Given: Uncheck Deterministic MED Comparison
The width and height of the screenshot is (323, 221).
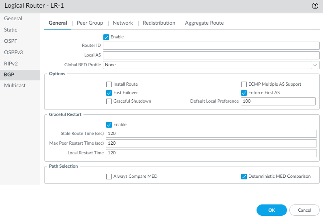Looking at the screenshot, I should point(244,177).
